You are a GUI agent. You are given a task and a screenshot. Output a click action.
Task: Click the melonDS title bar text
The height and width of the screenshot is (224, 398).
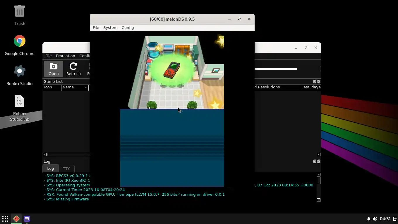pos(172,19)
